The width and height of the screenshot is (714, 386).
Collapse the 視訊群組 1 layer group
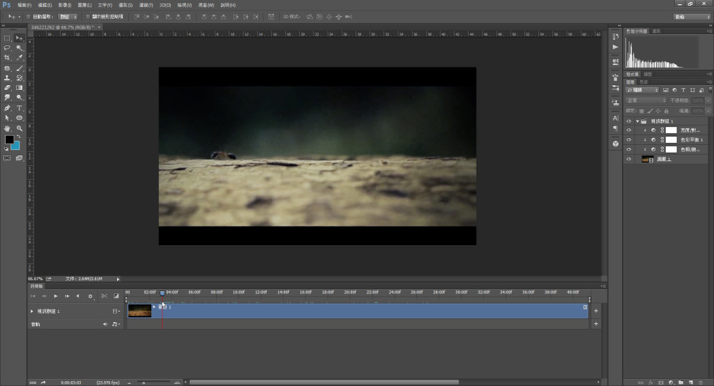click(x=637, y=121)
